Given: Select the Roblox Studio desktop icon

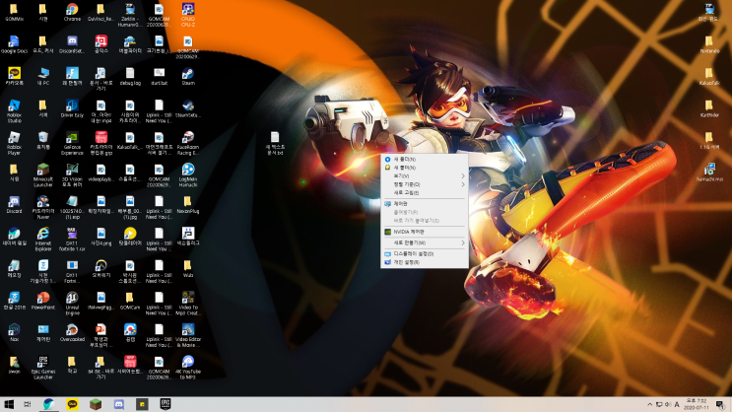Looking at the screenshot, I should pyautogui.click(x=14, y=111).
